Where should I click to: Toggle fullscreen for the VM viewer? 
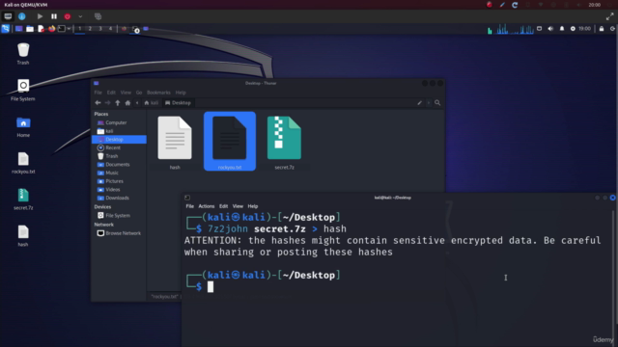[609, 16]
